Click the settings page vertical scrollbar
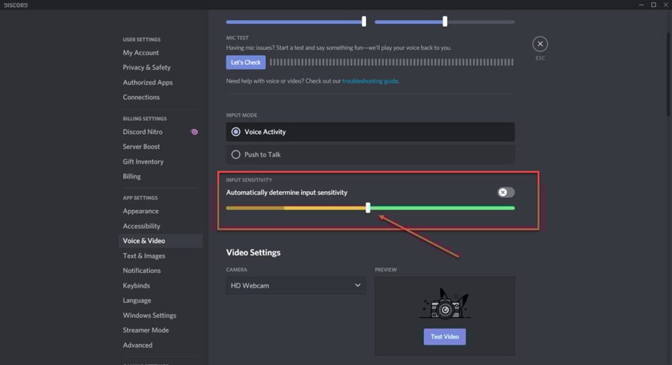Screen dimensions: 672x365 pos(669,73)
